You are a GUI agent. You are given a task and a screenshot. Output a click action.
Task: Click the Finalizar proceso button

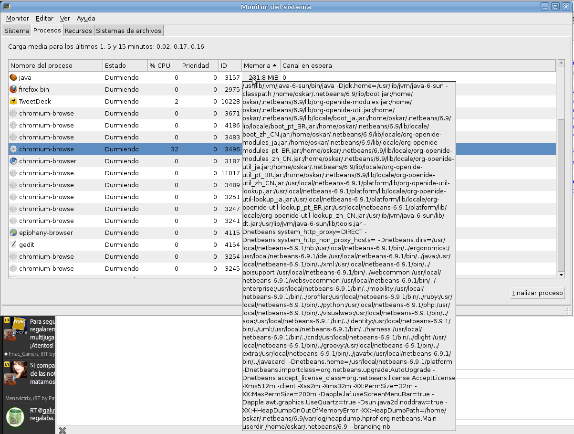coord(537,293)
